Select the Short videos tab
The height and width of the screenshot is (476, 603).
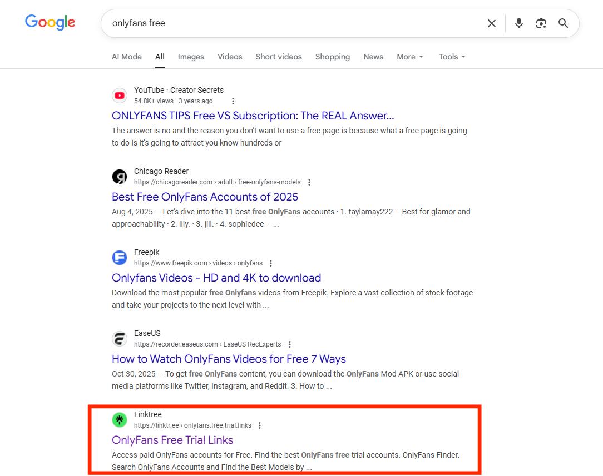click(279, 57)
